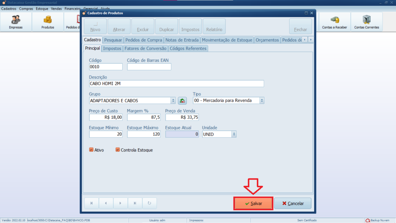Image resolution: width=396 pixels, height=223 pixels.
Task: Click the refresh records button
Action: [x=149, y=203]
